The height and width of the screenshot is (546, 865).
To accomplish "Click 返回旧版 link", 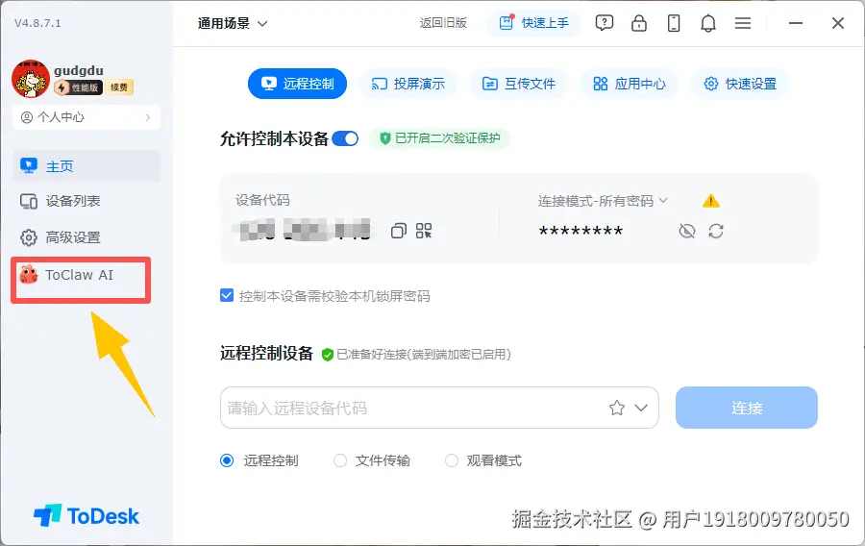I will [443, 23].
